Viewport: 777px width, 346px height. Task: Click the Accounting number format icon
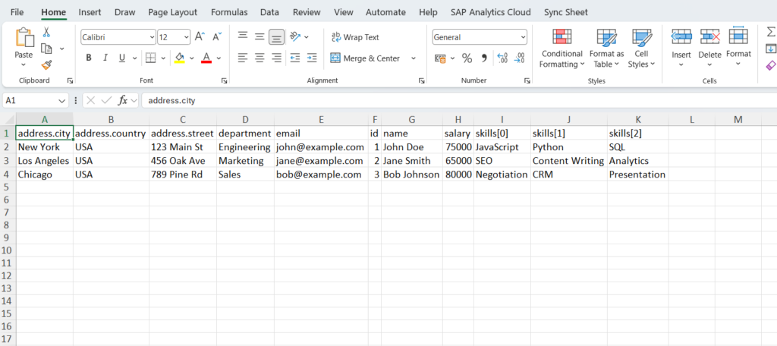(440, 58)
